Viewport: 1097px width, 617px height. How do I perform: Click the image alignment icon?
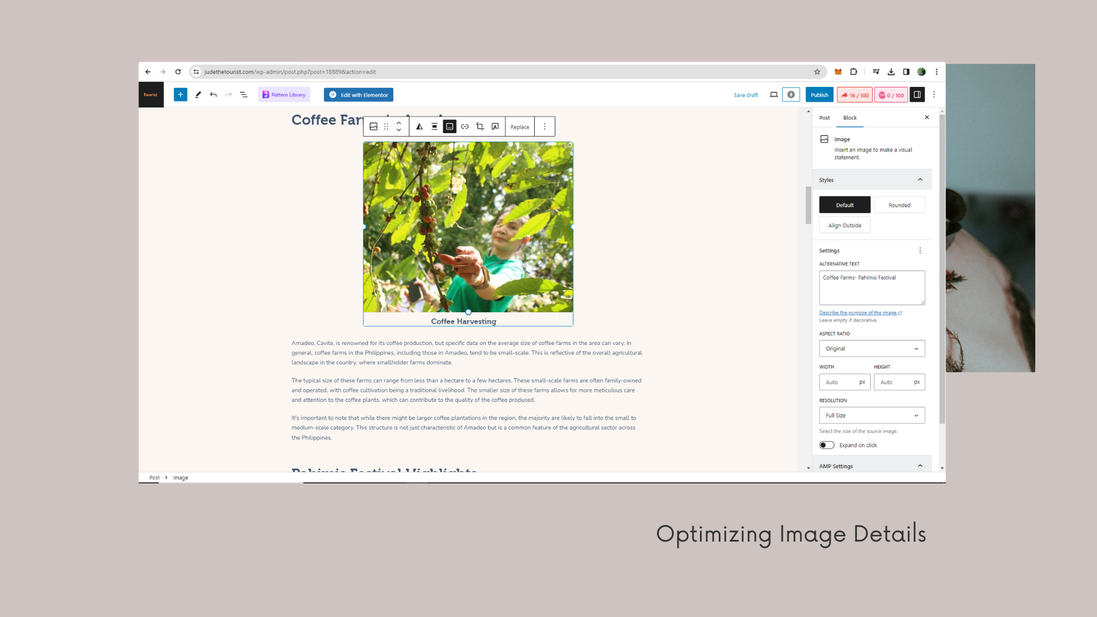click(x=434, y=127)
